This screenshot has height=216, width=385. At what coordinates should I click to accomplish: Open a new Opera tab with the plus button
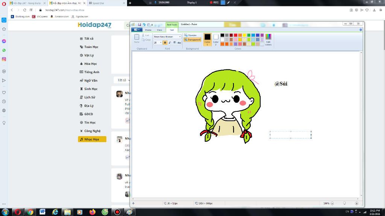[x=130, y=3]
